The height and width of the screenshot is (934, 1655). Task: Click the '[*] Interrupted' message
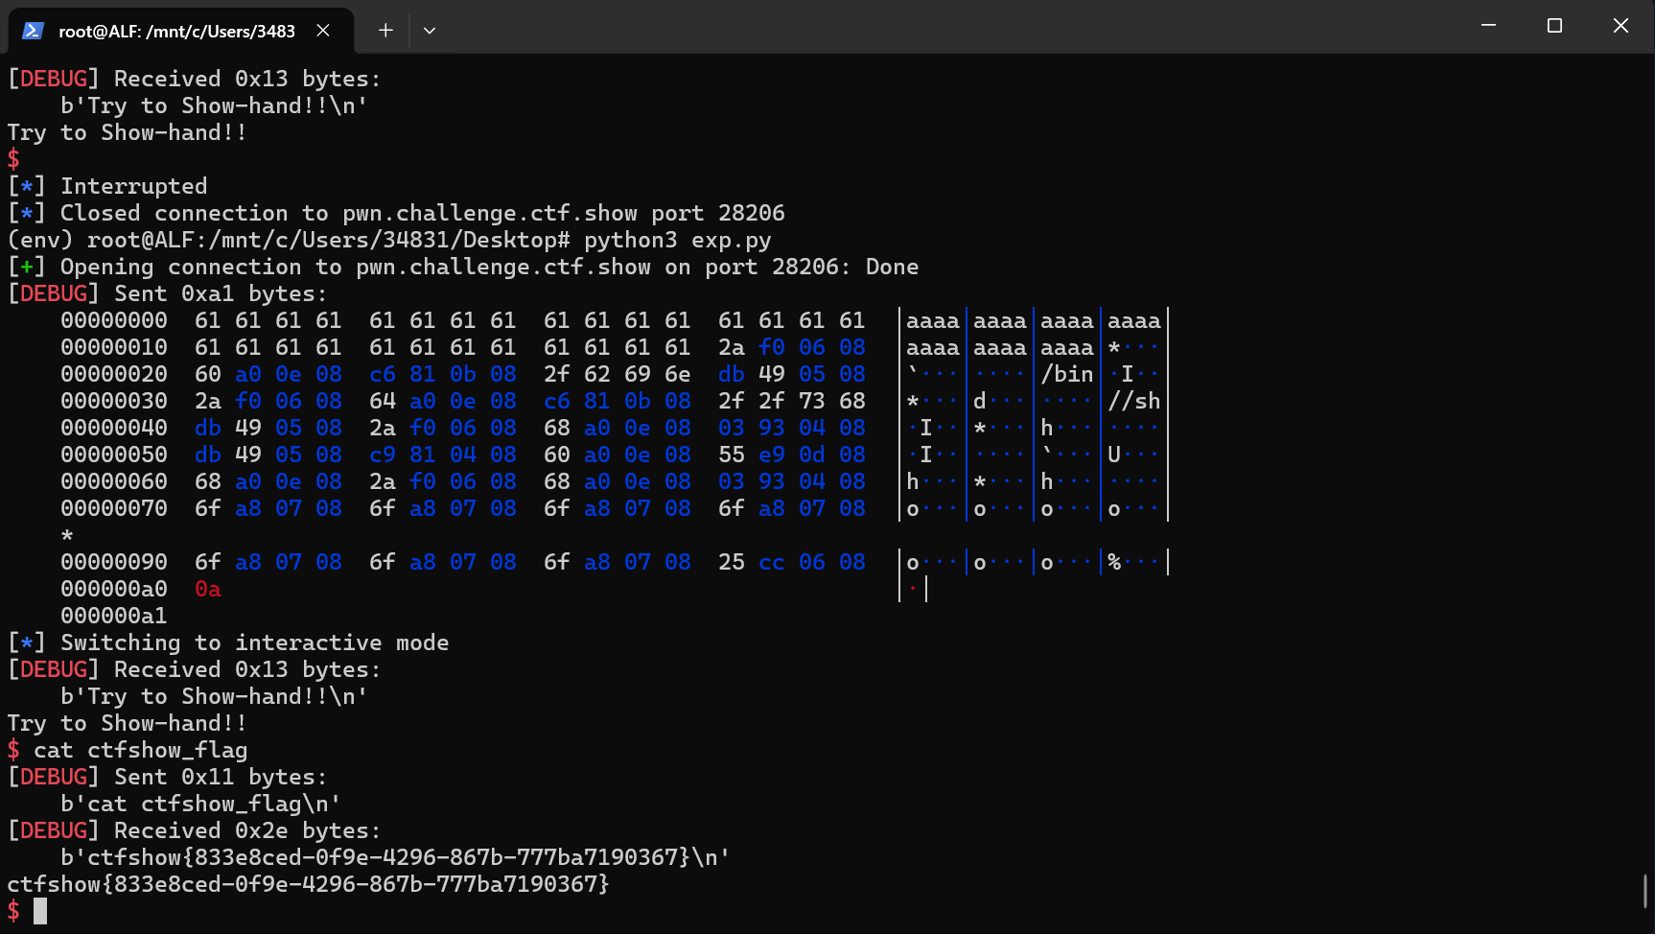(x=107, y=186)
